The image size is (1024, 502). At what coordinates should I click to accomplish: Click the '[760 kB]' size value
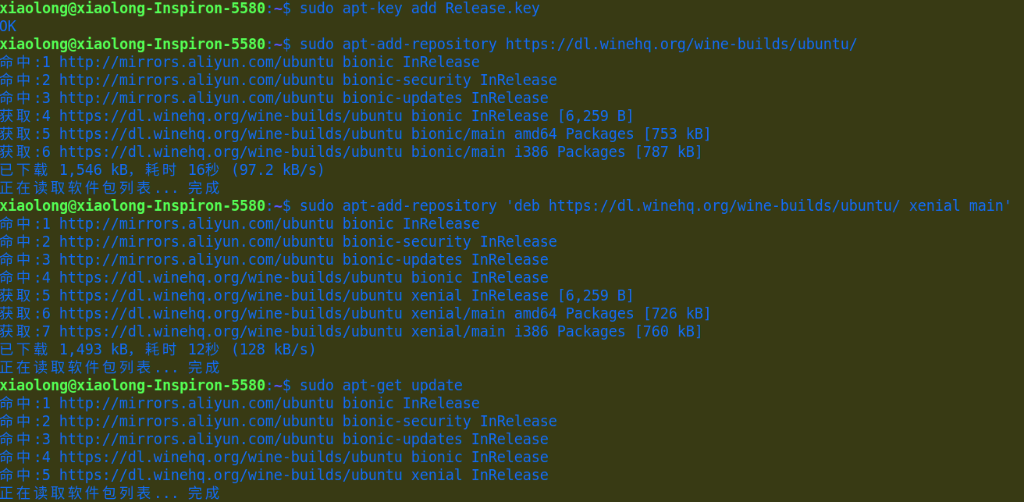pos(669,332)
